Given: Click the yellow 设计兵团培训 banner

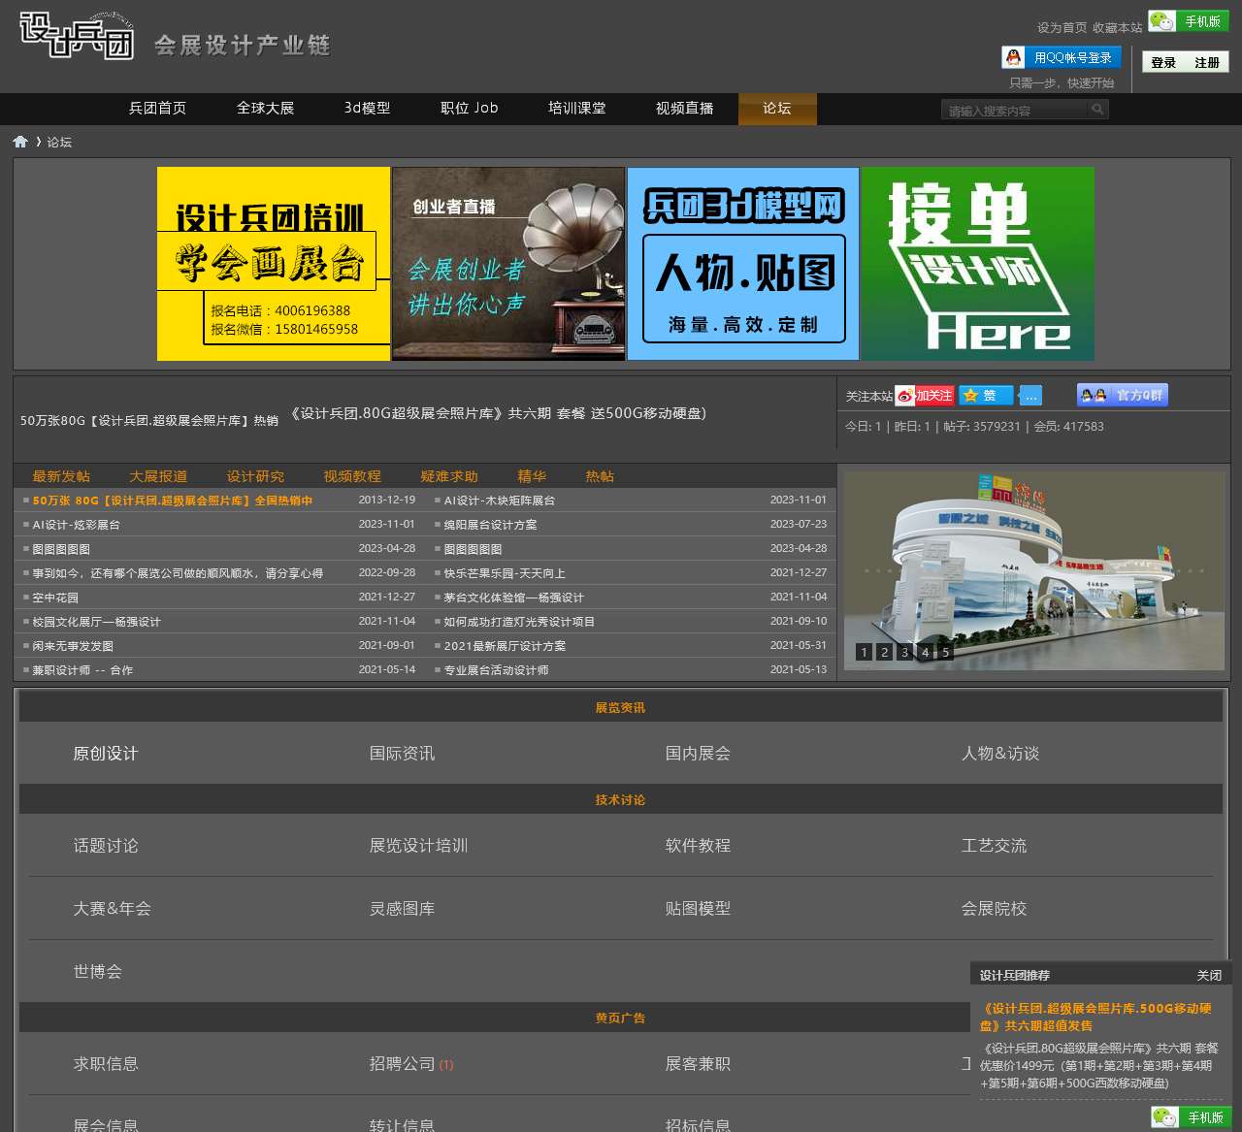Looking at the screenshot, I should pos(274,264).
